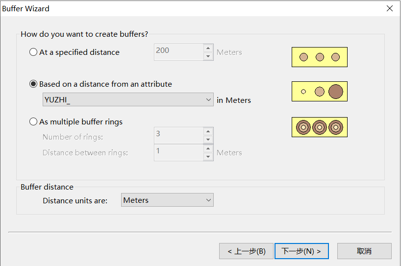Increase distance between rings value
Image resolution: width=401 pixels, height=266 pixels.
[208, 148]
